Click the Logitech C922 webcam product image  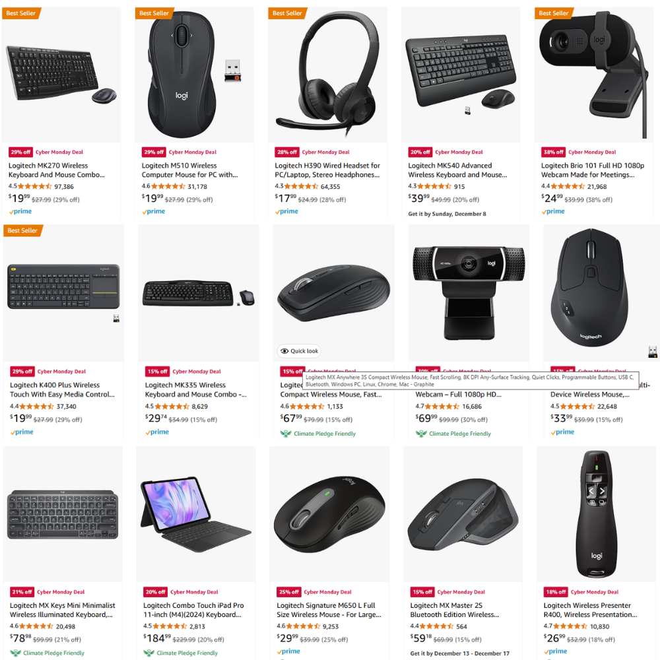(469, 293)
